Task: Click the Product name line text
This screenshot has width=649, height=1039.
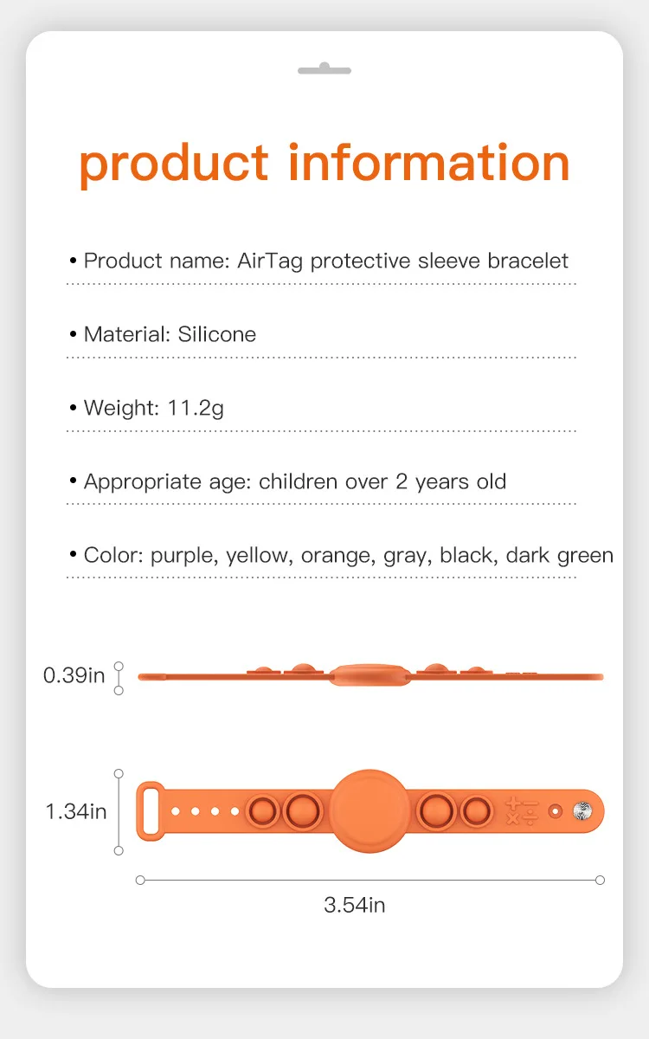Action: [318, 261]
